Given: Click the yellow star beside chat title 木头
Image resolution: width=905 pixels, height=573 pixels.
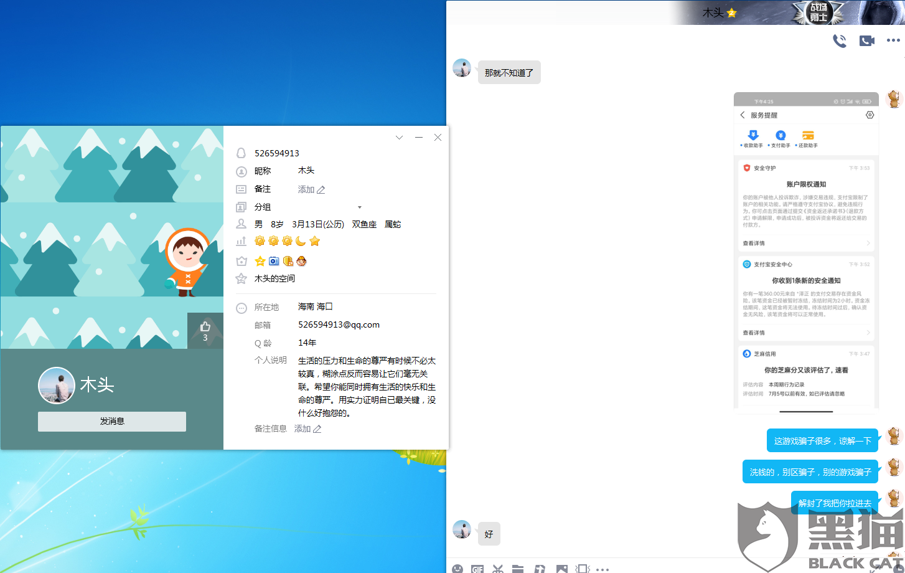Looking at the screenshot, I should click(732, 12).
